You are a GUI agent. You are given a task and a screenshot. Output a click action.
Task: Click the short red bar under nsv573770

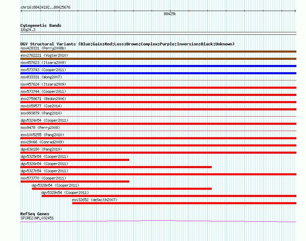pyautogui.click(x=75, y=182)
